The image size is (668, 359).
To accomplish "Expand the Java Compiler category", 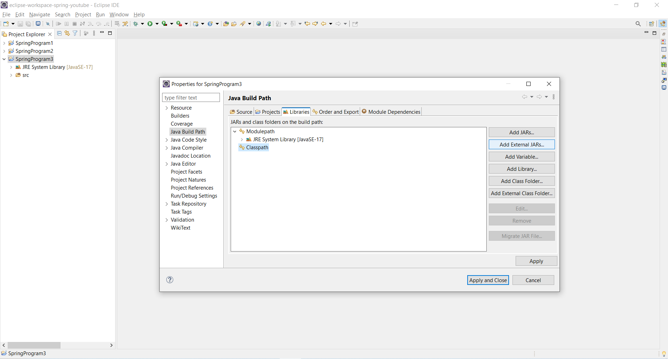I will click(x=167, y=148).
